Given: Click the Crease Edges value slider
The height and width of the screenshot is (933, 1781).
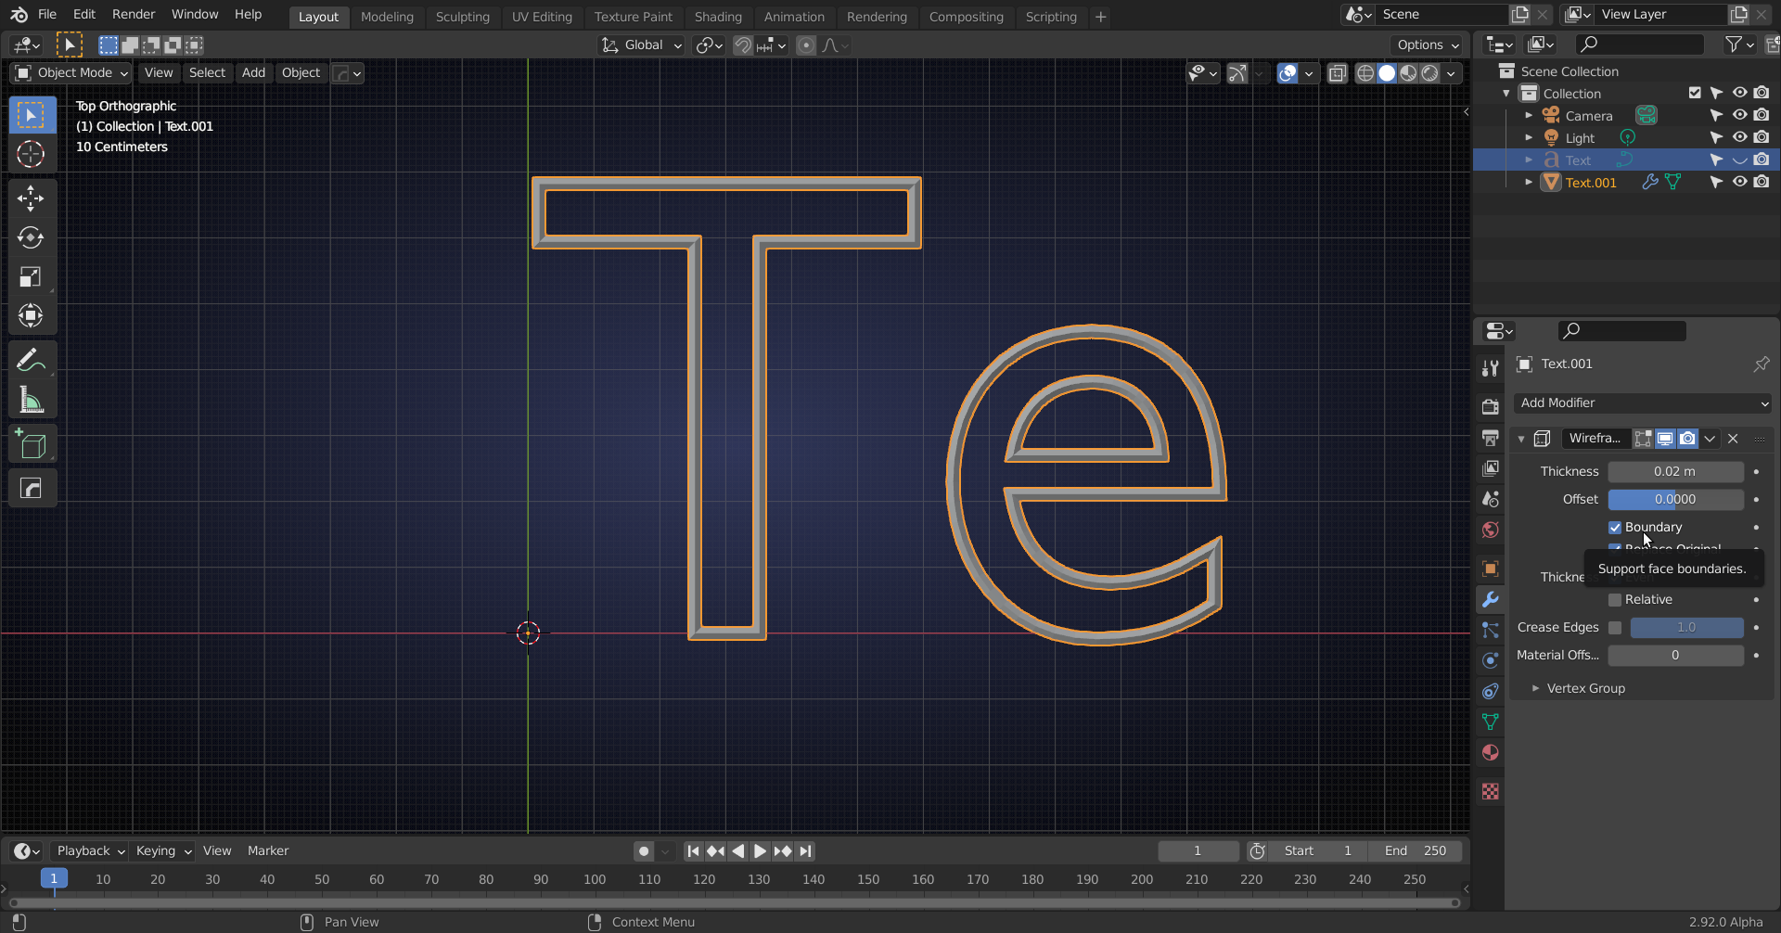Looking at the screenshot, I should (1685, 628).
